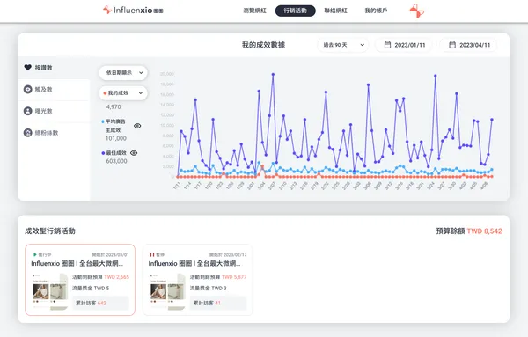This screenshot has width=528, height=337.
Task: Toggle visibility of 平均廣告主成效 series
Action: point(137,126)
